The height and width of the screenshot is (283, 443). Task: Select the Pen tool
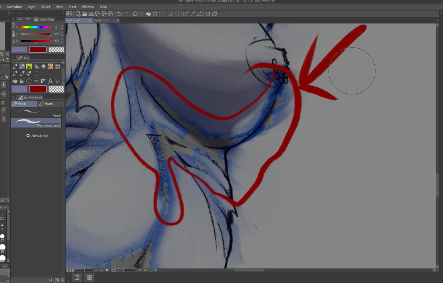(15, 66)
